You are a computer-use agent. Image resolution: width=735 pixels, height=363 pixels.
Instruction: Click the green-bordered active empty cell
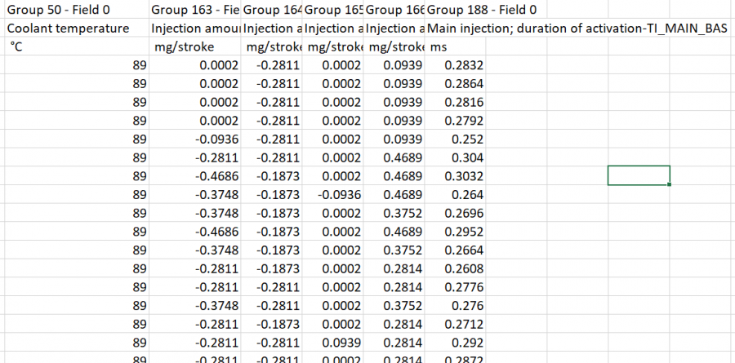point(639,175)
